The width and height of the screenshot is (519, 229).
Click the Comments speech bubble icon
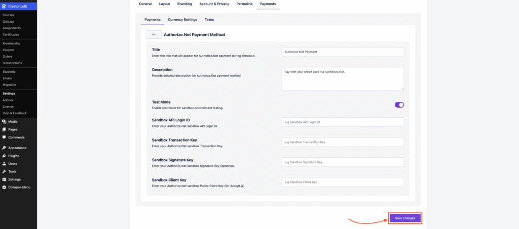[x=4, y=138]
